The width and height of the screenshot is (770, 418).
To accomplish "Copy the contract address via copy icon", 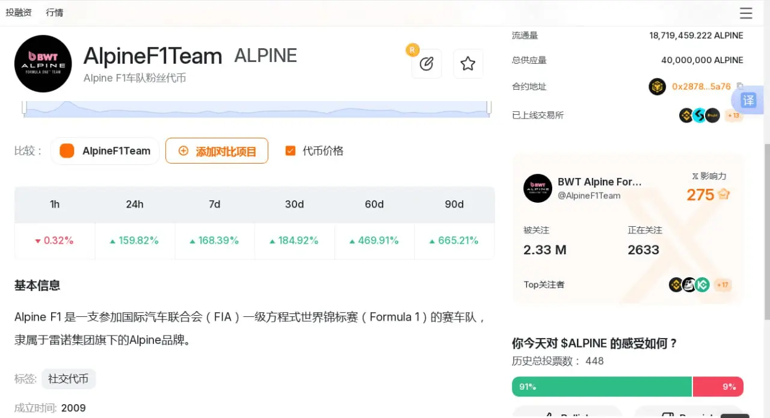I will 740,87.
